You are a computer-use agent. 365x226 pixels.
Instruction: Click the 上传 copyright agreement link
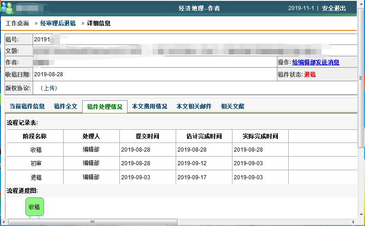(49, 88)
